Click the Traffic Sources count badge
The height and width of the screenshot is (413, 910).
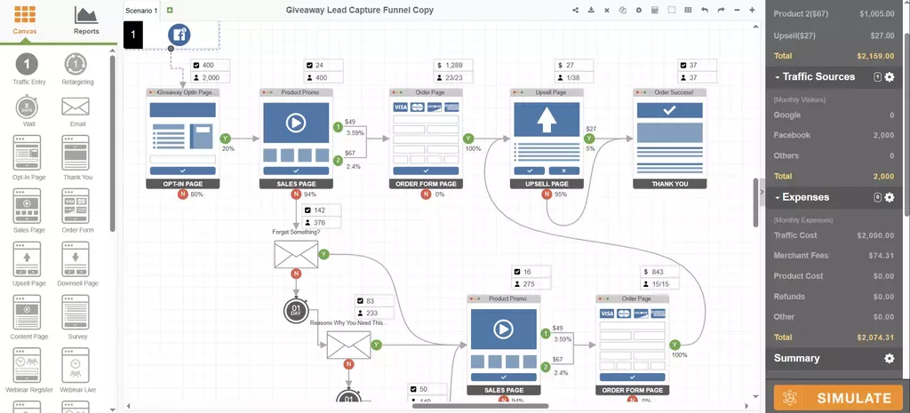pos(877,77)
